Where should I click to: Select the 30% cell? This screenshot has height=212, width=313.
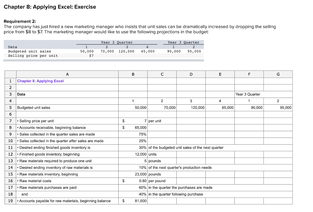point(133,148)
